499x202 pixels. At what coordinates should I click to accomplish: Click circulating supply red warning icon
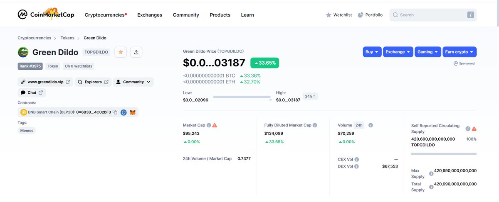[x=474, y=129]
